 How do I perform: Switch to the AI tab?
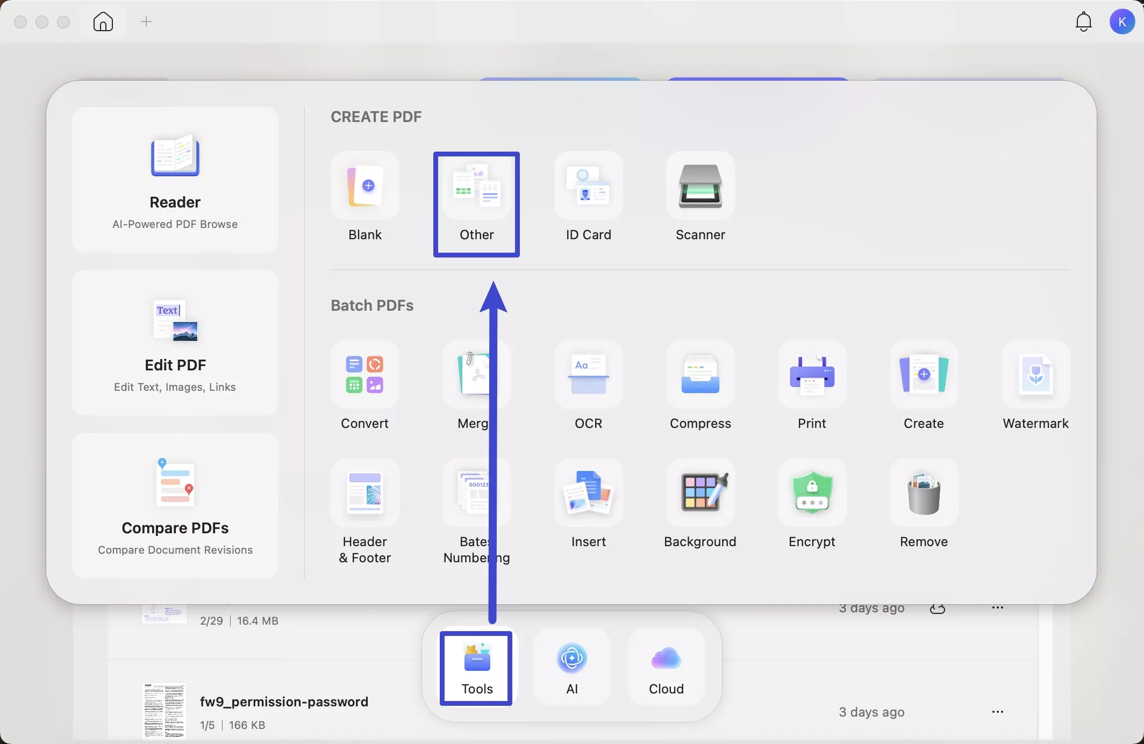tap(571, 668)
